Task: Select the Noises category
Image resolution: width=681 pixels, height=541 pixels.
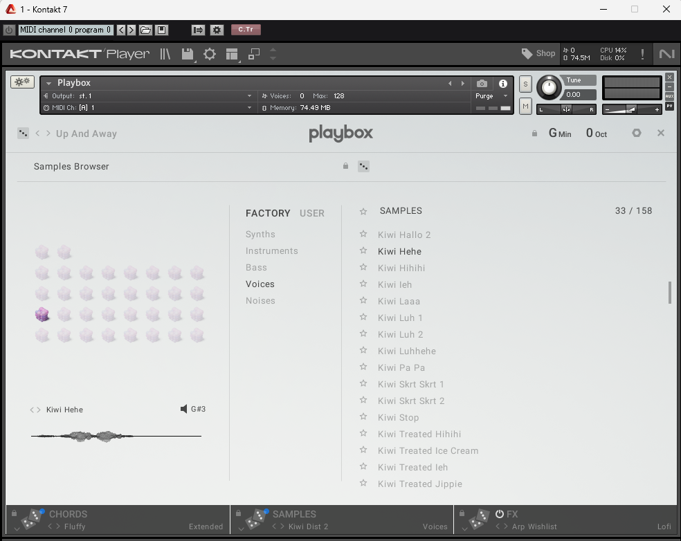Action: (x=260, y=300)
